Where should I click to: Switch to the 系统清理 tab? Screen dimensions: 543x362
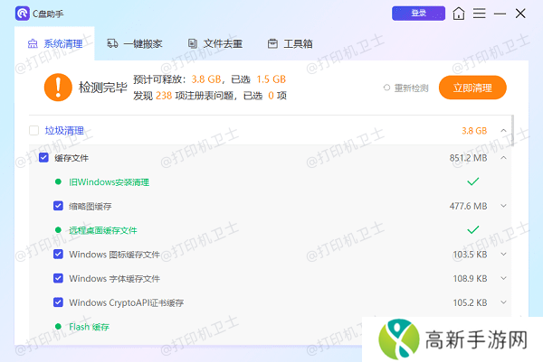coord(55,44)
